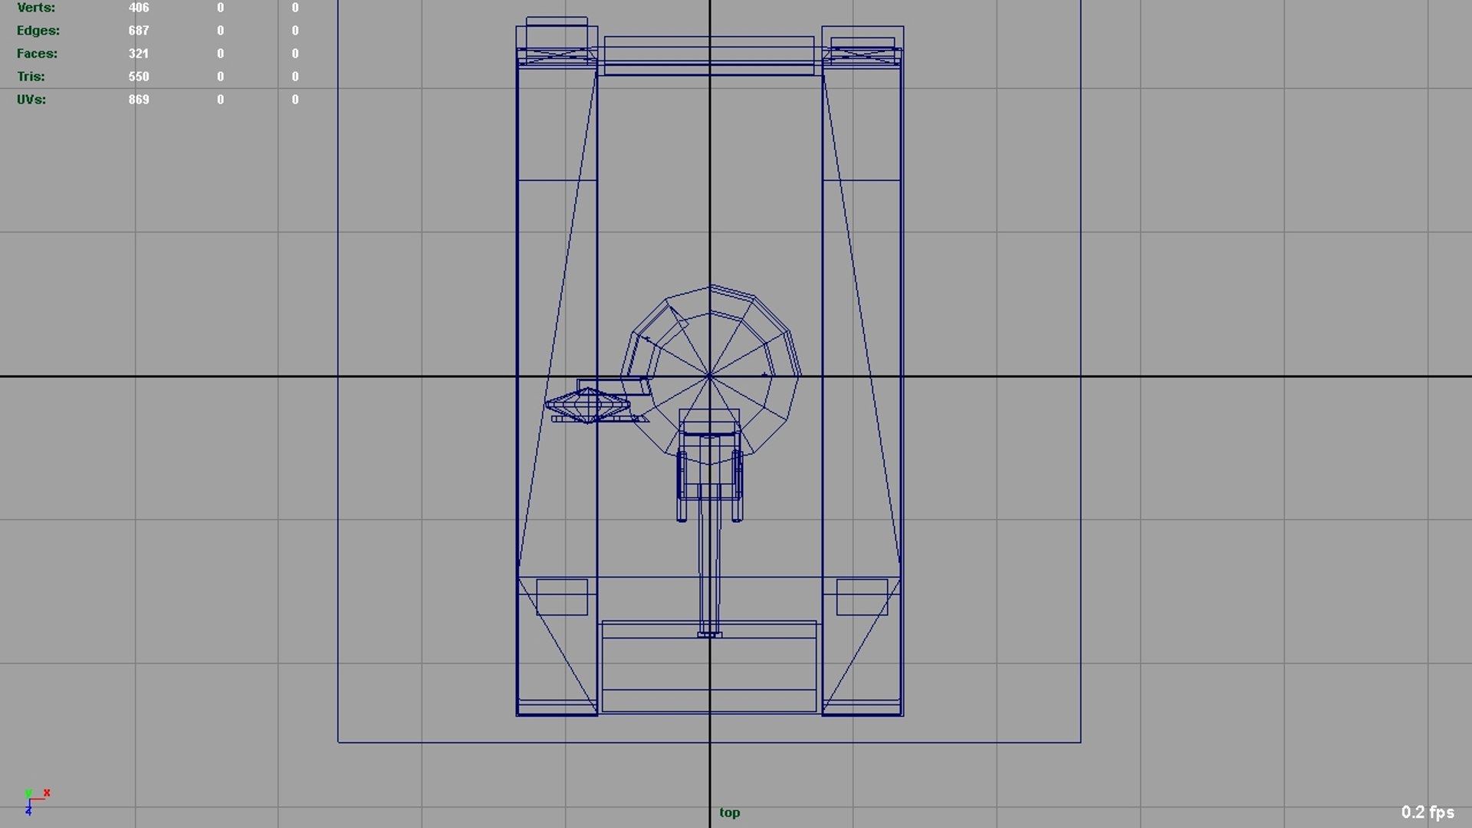Click the narrow rectangle at the tank's front top
This screenshot has width=1472, height=828.
coord(709,55)
